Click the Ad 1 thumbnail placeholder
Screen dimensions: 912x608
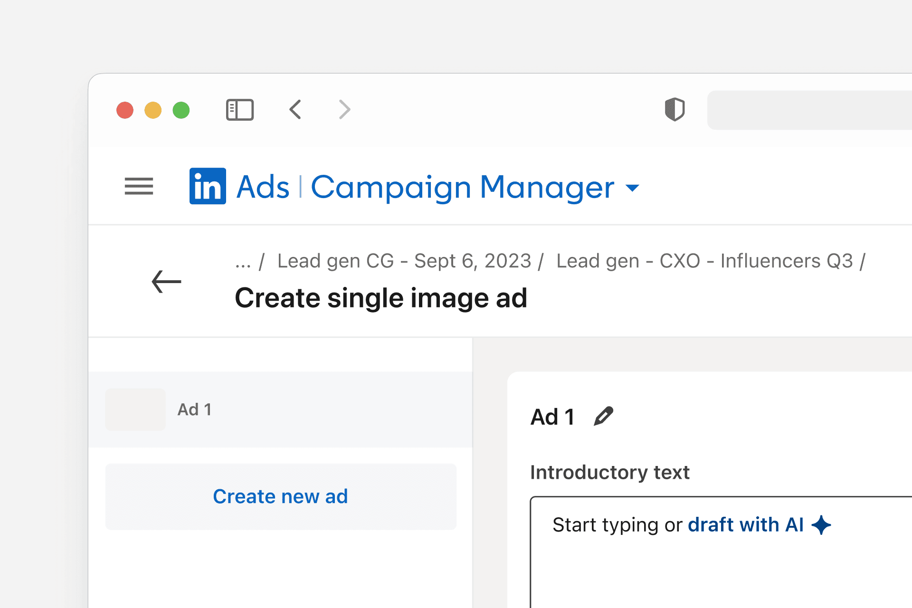pos(135,409)
